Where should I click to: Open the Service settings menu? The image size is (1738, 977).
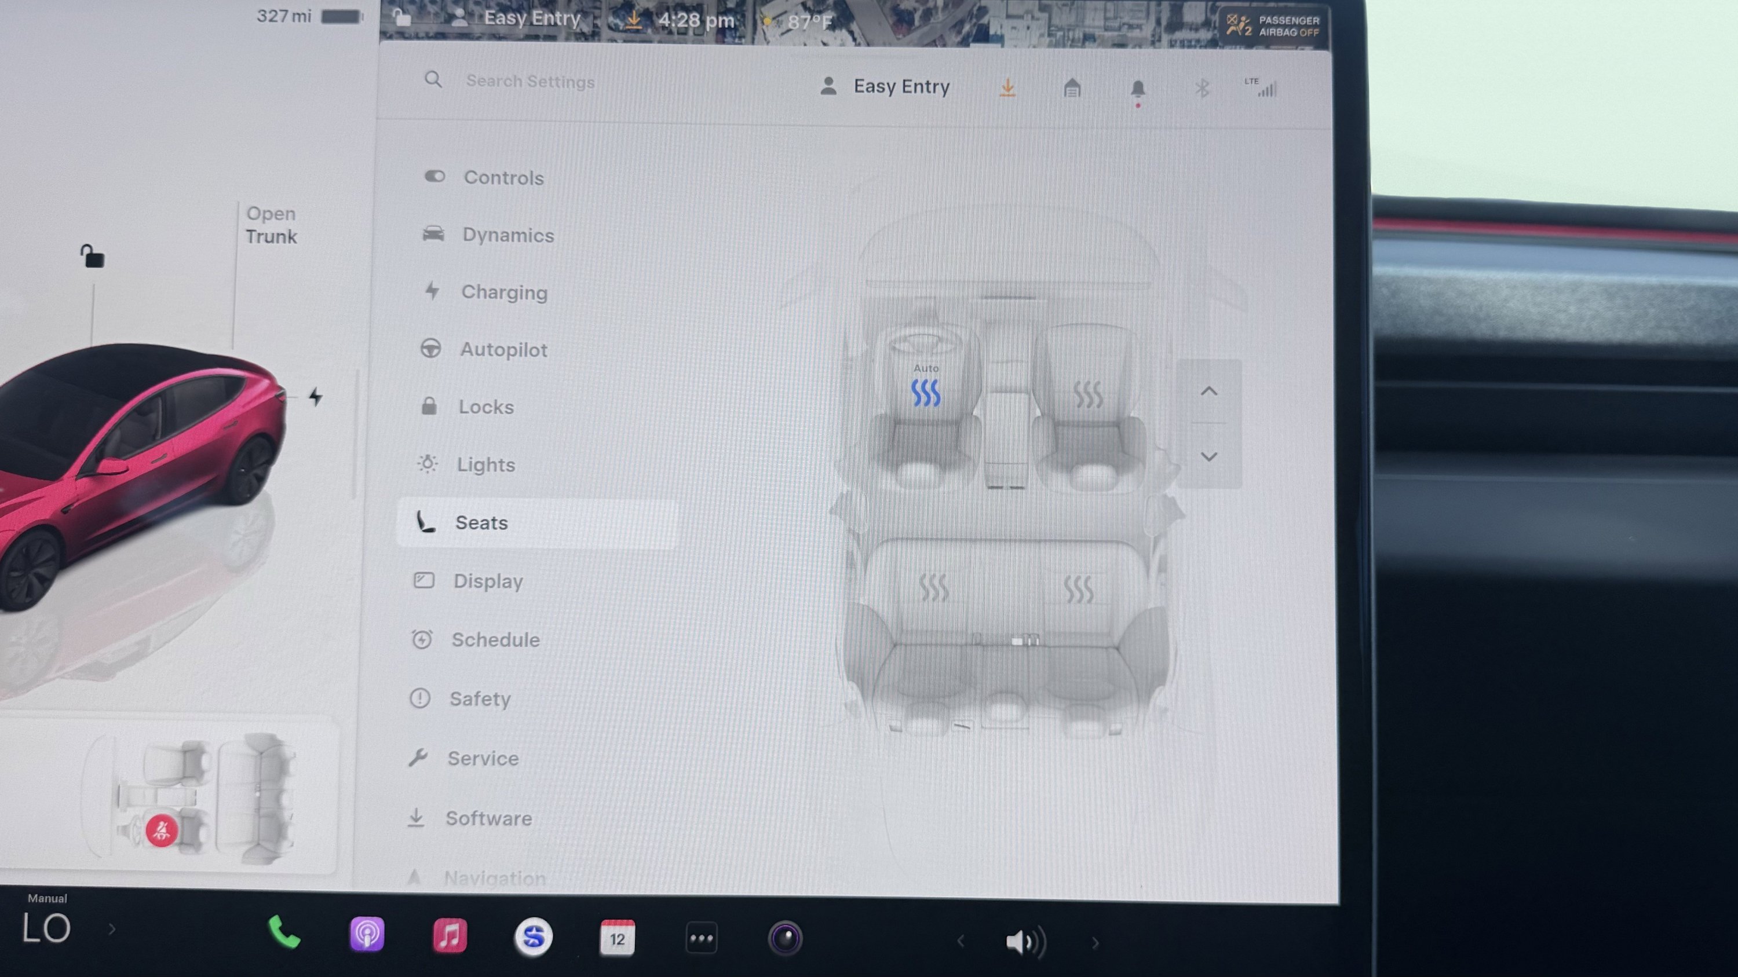click(463, 758)
